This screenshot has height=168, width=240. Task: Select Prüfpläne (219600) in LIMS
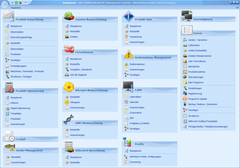pos(139,123)
